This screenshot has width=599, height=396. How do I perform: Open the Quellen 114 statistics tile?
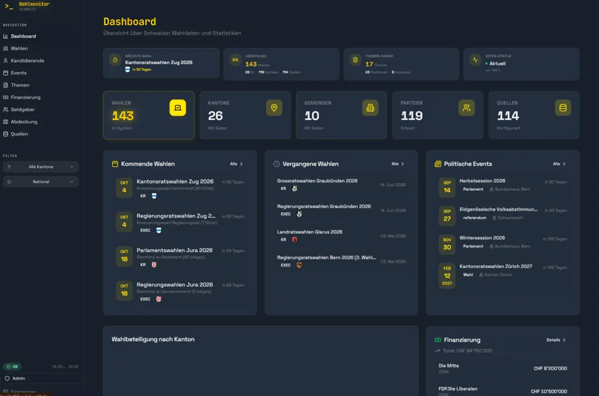(x=534, y=115)
